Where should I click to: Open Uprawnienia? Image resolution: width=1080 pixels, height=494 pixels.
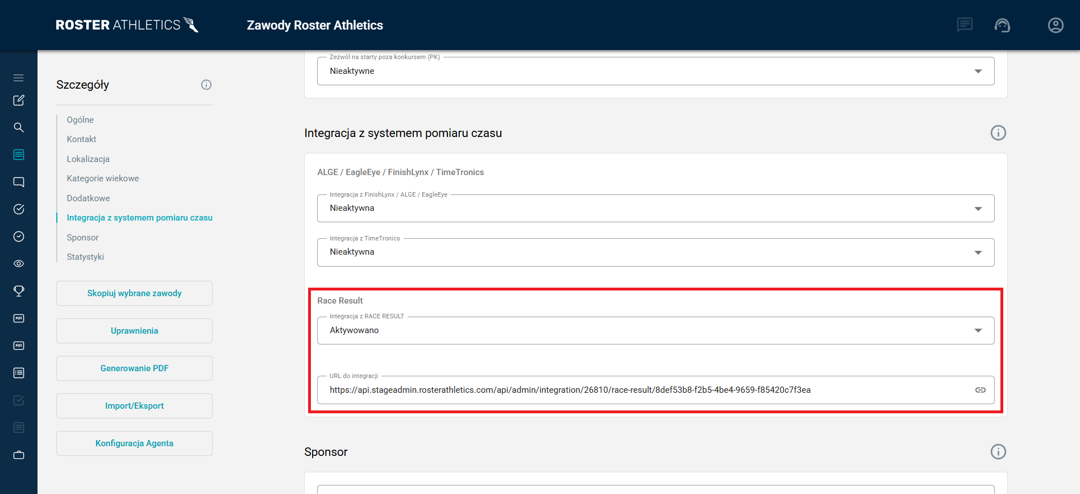(x=134, y=331)
